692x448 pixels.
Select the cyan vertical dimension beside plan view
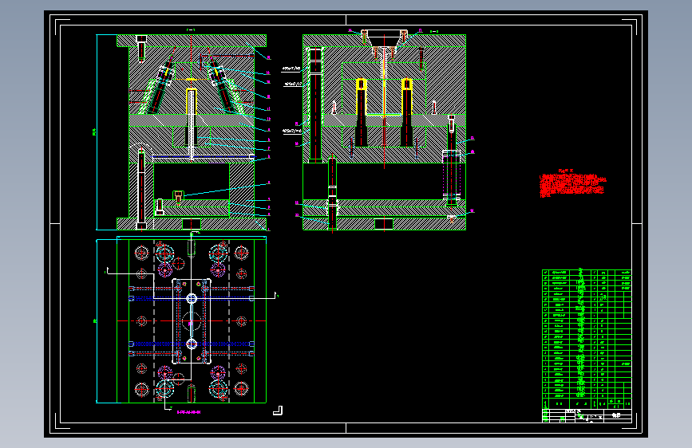point(97,321)
